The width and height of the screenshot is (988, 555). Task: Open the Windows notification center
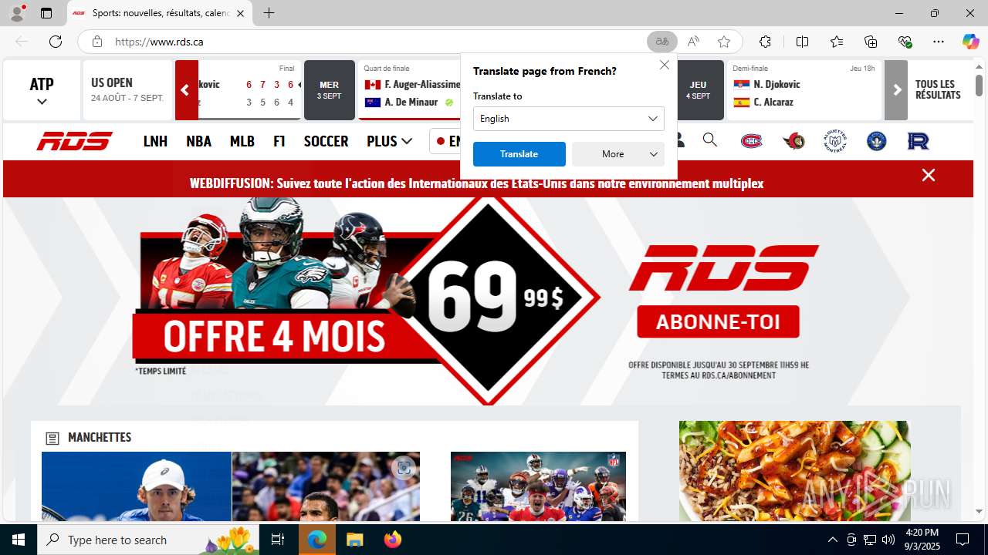pos(963,540)
